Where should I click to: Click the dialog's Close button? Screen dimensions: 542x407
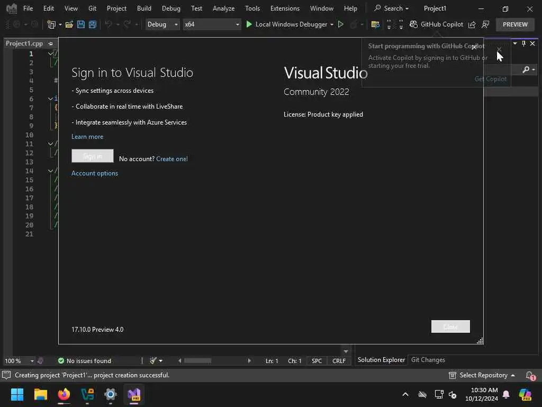[x=450, y=326]
